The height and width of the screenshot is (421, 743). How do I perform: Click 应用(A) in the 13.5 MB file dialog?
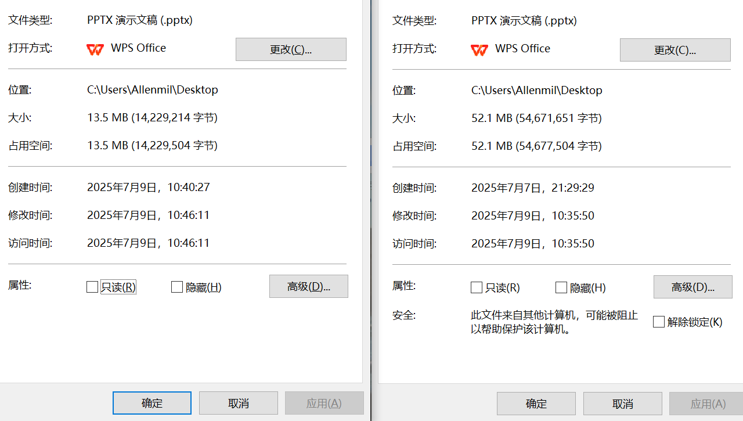pyautogui.click(x=324, y=403)
